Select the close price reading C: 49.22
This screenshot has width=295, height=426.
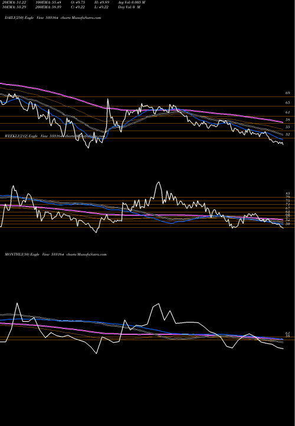79,7
